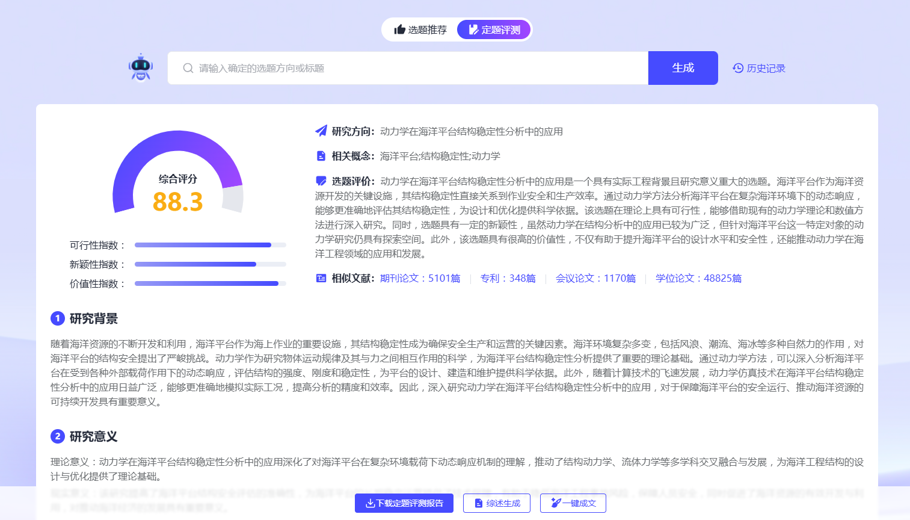Open 专利：348篇 link

click(x=508, y=278)
